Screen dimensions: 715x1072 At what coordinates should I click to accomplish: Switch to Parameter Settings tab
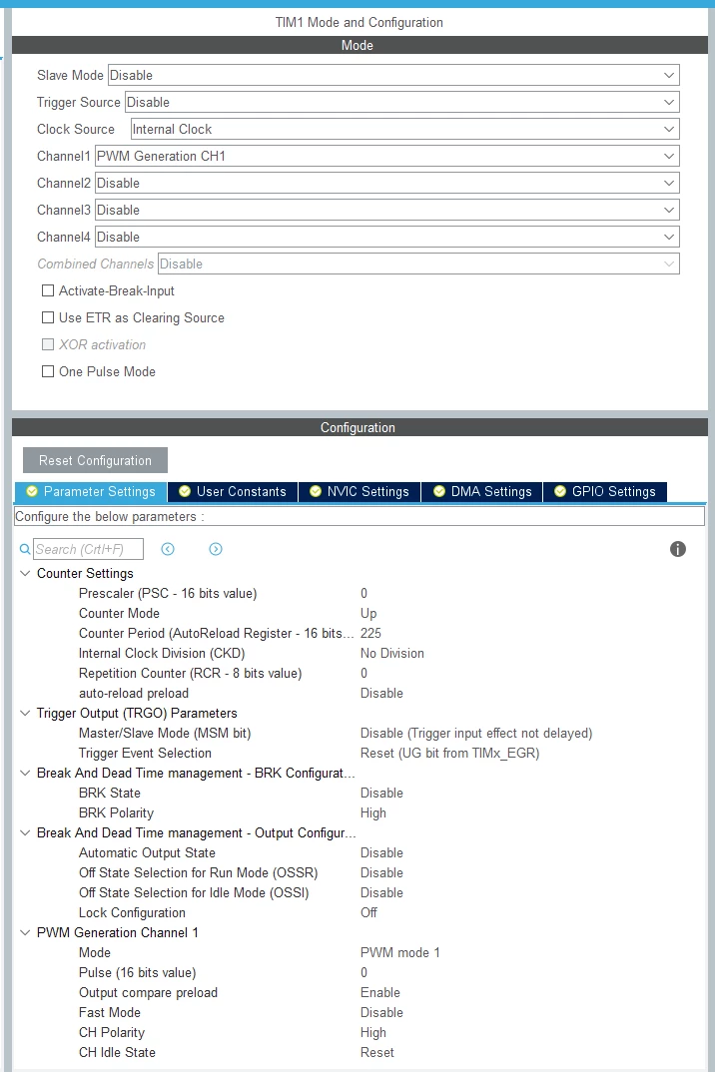pos(90,491)
